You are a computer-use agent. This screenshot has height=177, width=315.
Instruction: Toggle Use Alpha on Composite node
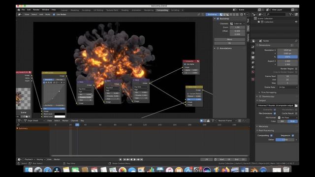click(185, 64)
